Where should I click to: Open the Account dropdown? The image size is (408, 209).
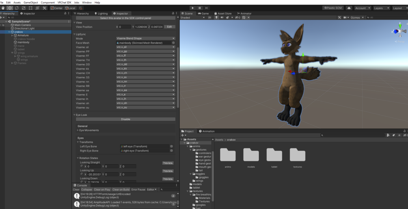coord(363,8)
